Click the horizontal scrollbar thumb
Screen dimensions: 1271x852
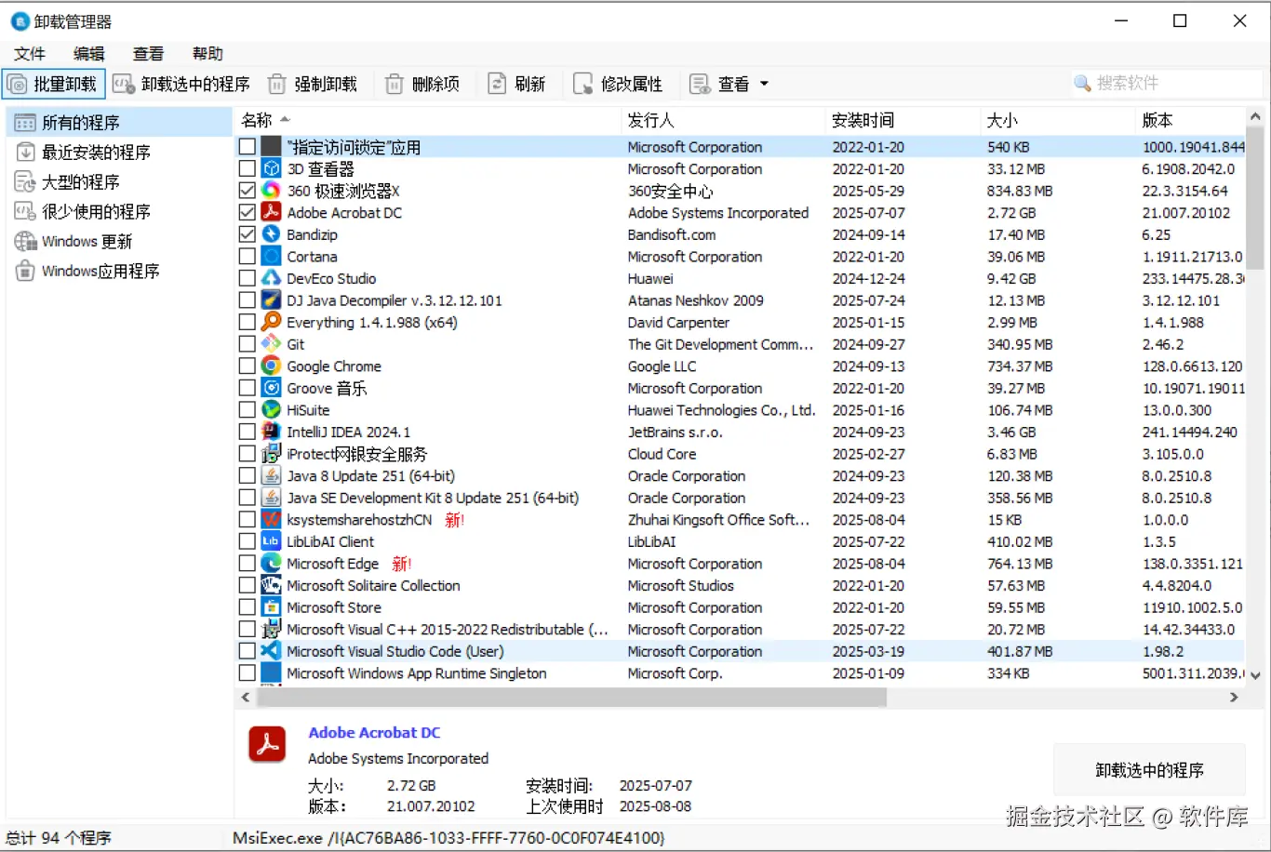point(571,697)
